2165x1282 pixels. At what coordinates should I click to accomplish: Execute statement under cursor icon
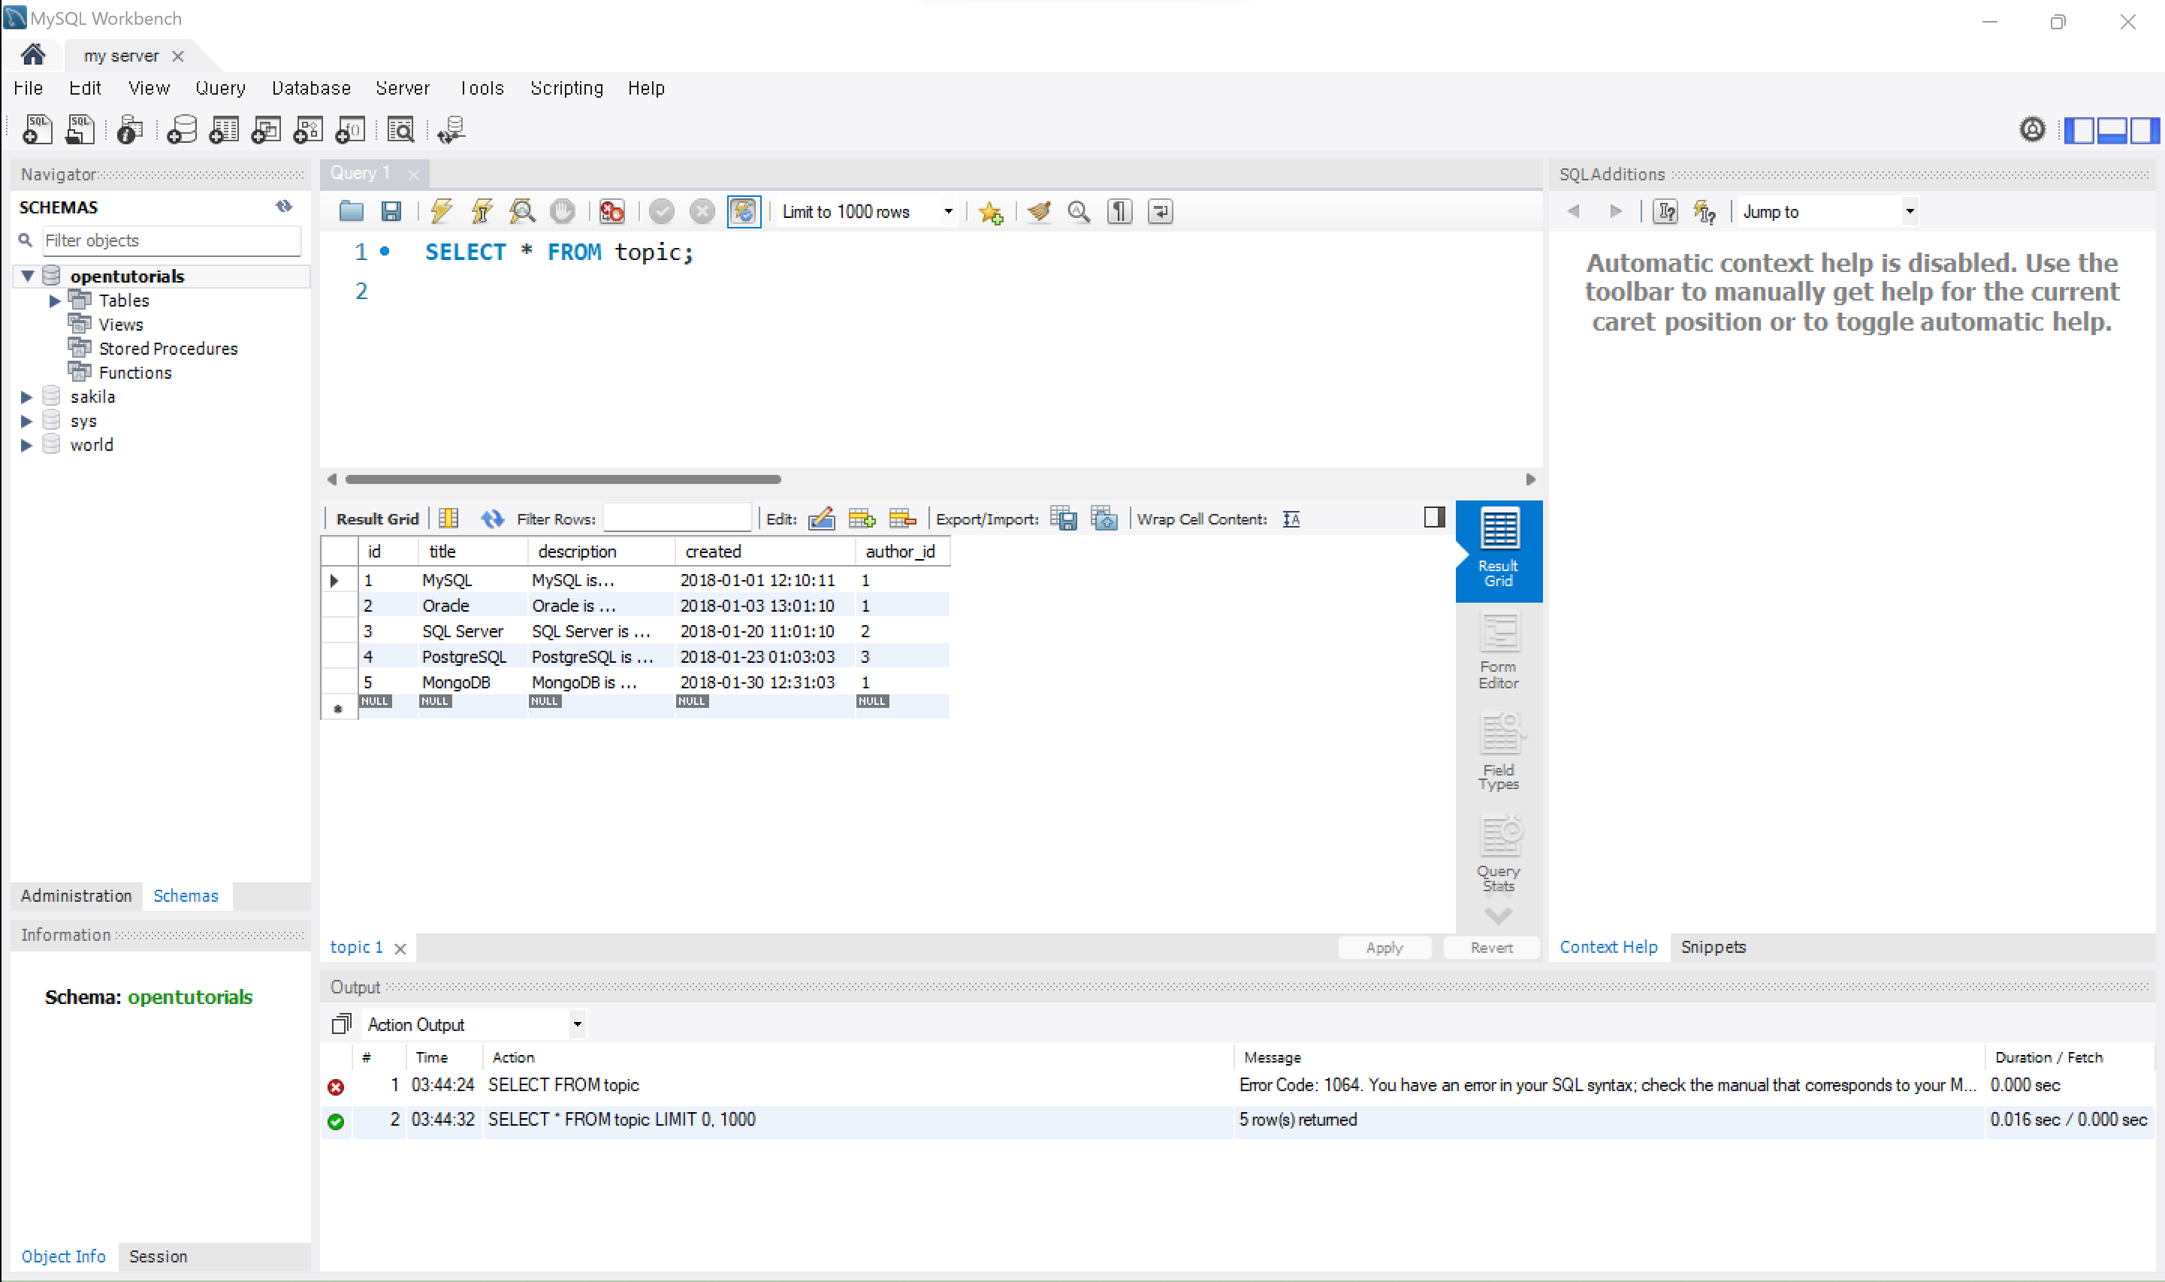482,212
